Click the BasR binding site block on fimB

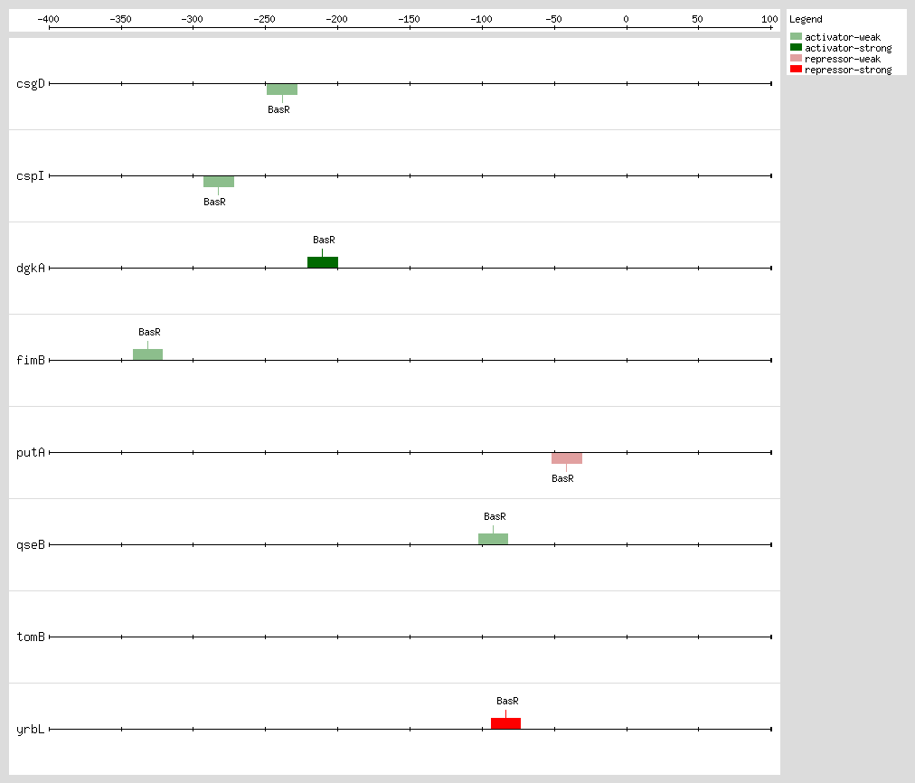point(147,354)
